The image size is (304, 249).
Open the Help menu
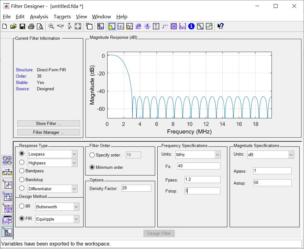(x=122, y=17)
